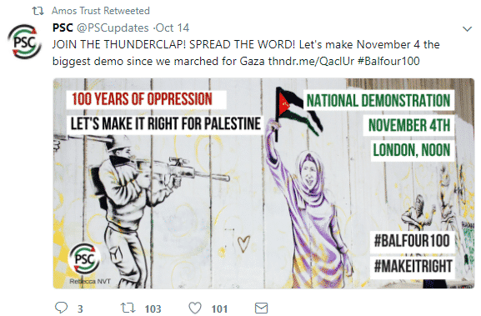The image size is (481, 316).
Task: Like the tweet with the heart icon
Action: pos(195,308)
